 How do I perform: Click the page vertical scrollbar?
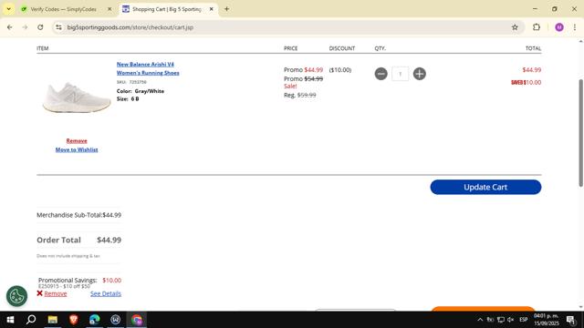[x=580, y=133]
